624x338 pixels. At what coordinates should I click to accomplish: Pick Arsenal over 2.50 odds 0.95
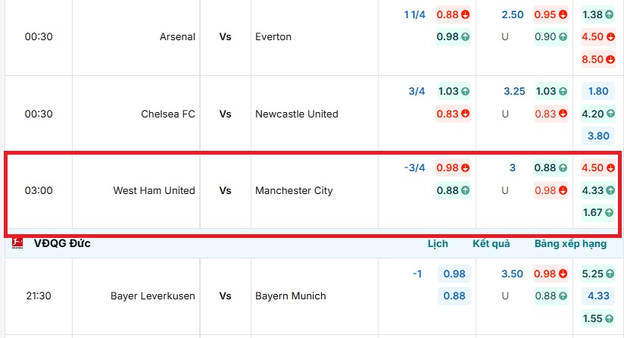pyautogui.click(x=551, y=14)
